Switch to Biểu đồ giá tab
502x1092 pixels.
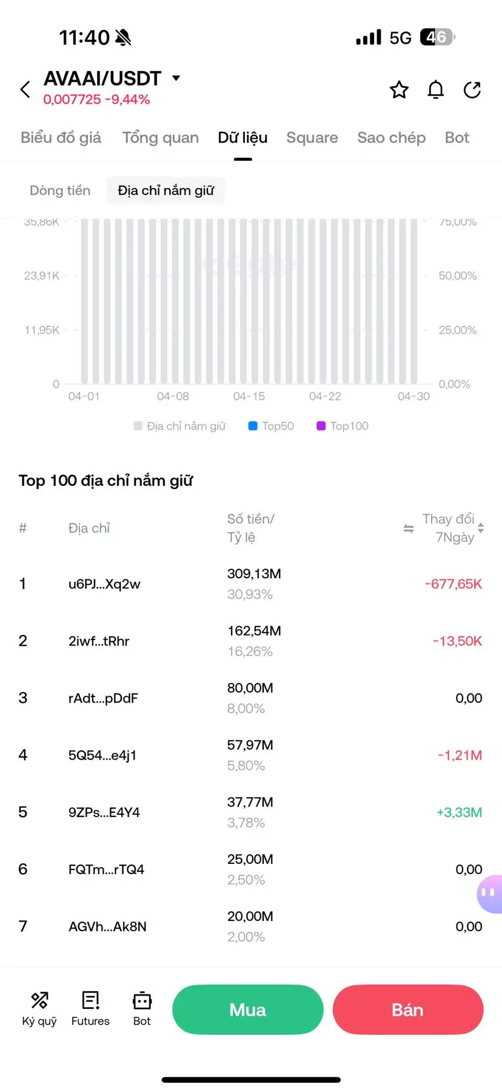point(61,138)
